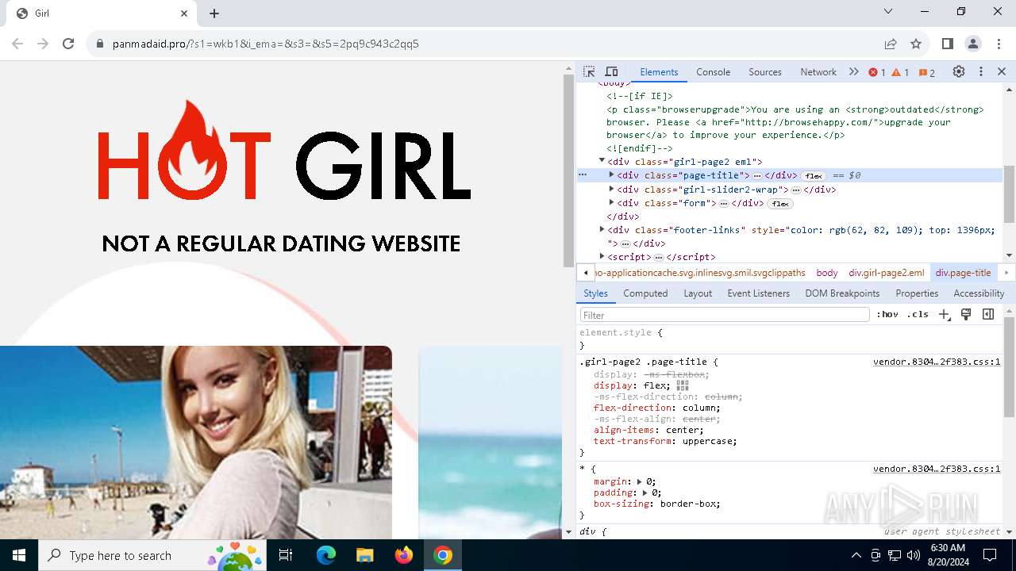The width and height of the screenshot is (1016, 571).
Task: Open vendor css link for .page-title rule
Action: (x=937, y=362)
